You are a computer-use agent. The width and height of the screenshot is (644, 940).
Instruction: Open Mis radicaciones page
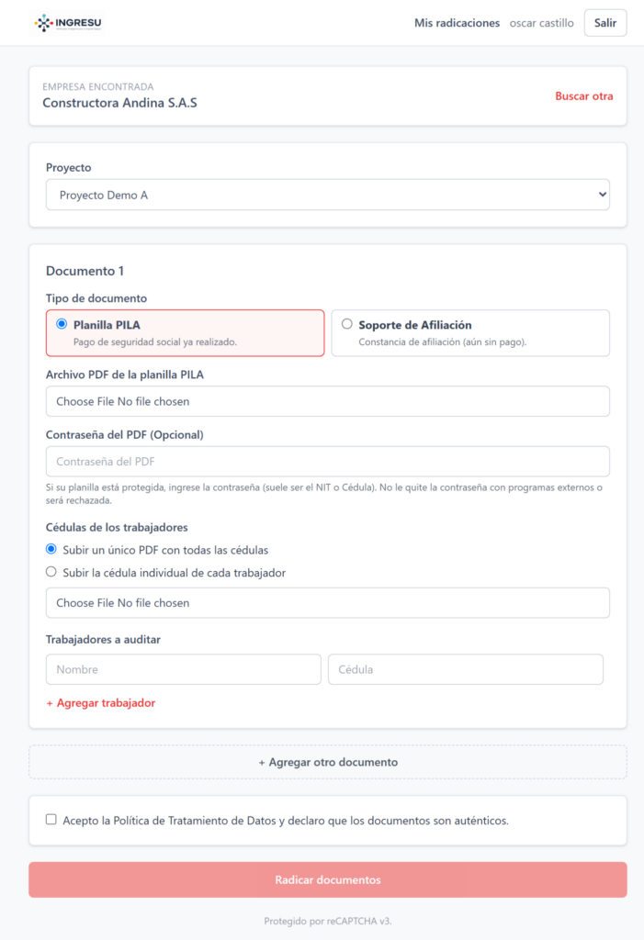[x=457, y=23]
